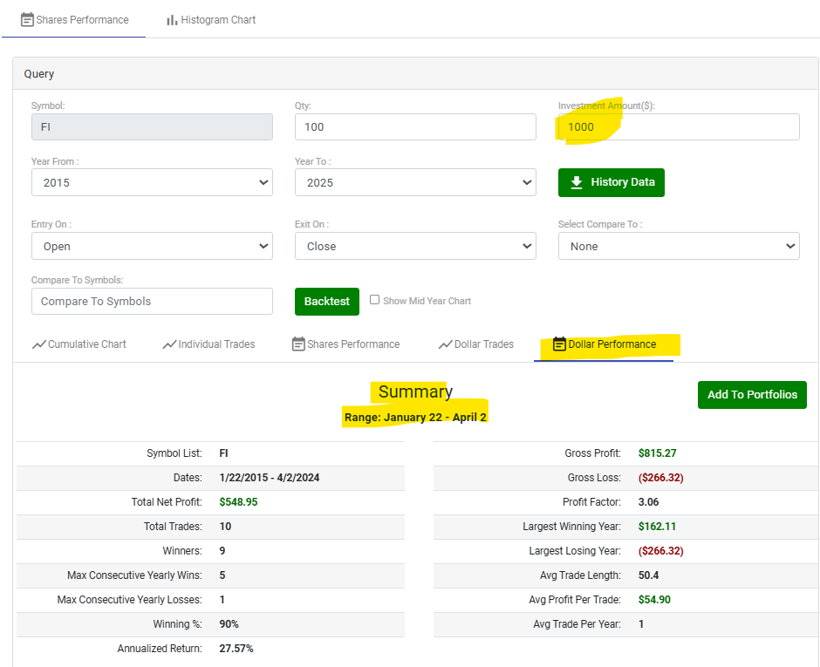The image size is (820, 667).
Task: Click the line chart icon beside Cumulative Chart
Action: [x=38, y=344]
